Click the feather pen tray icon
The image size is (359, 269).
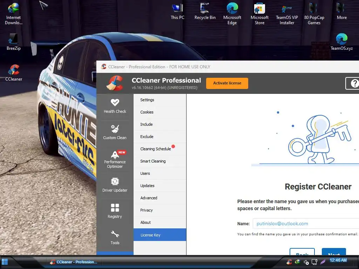pyautogui.click(x=323, y=262)
